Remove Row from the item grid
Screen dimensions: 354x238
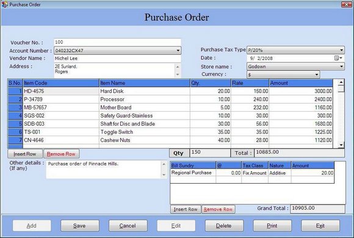pyautogui.click(x=61, y=154)
